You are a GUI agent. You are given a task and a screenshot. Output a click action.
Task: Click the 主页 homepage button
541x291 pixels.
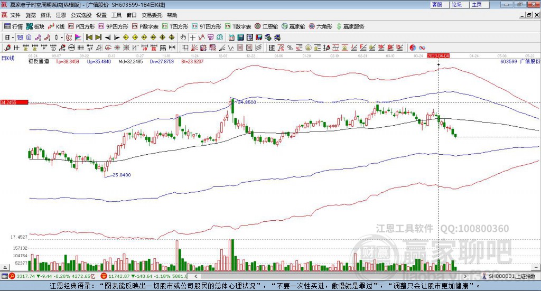[x=480, y=4]
